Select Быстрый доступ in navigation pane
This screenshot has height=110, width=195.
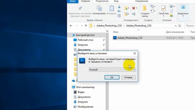coord(86,35)
